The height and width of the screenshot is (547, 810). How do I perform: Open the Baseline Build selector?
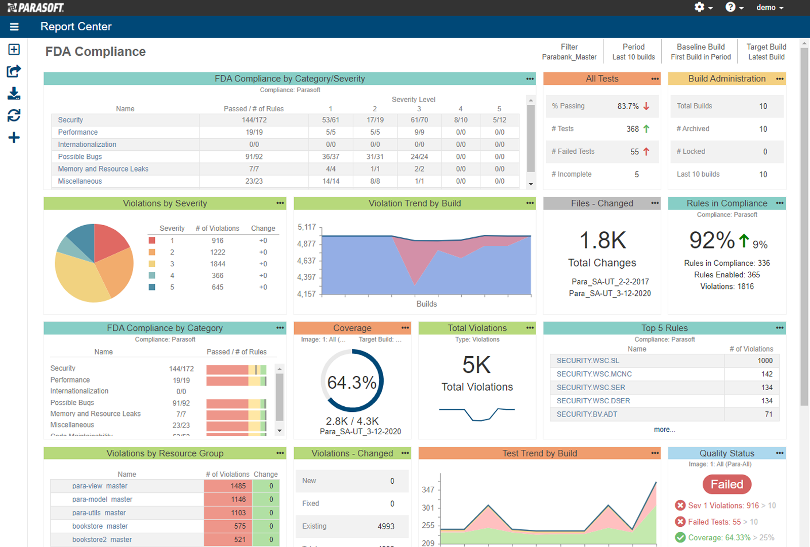701,52
